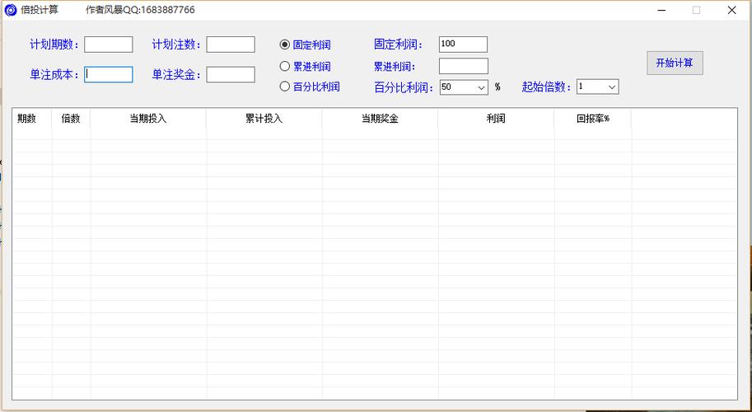
Task: Open the 起始倍数 dropdown
Action: tap(612, 87)
